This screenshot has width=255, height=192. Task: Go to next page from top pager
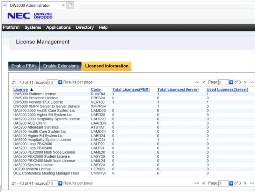[245, 82]
